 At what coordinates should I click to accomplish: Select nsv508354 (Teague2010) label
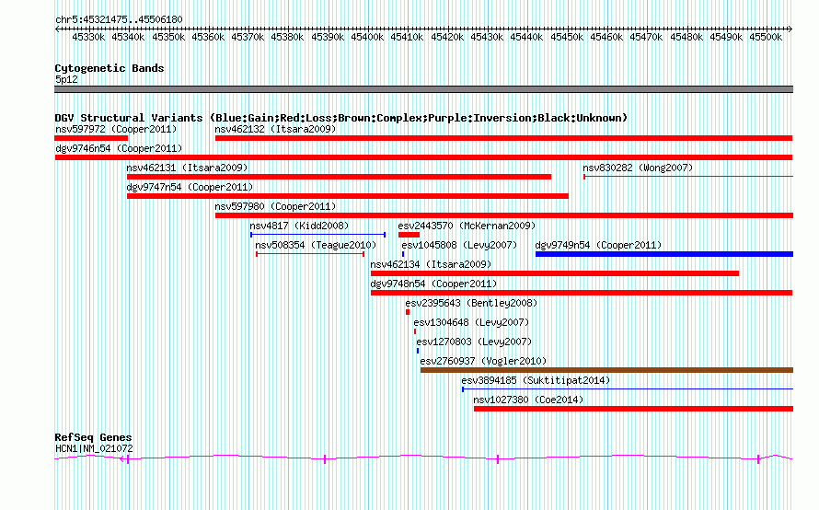point(316,245)
